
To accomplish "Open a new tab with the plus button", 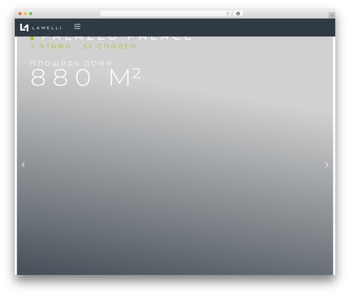I will [332, 15].
